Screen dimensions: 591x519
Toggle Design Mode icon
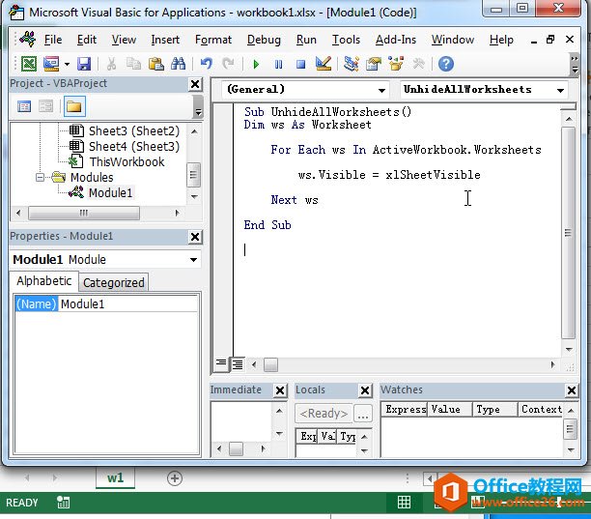pos(324,64)
